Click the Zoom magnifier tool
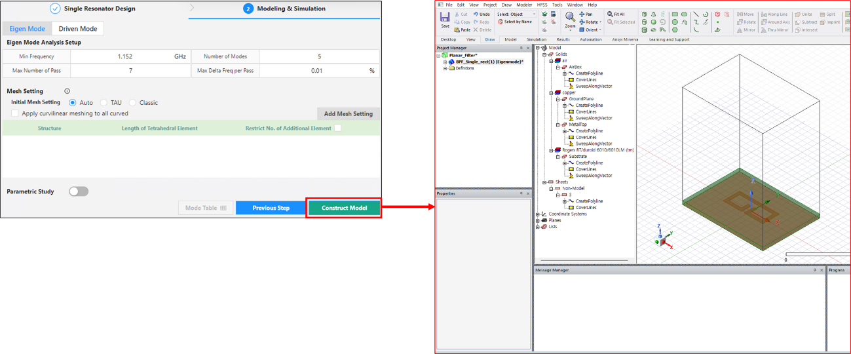This screenshot has width=851, height=354. pos(570,18)
